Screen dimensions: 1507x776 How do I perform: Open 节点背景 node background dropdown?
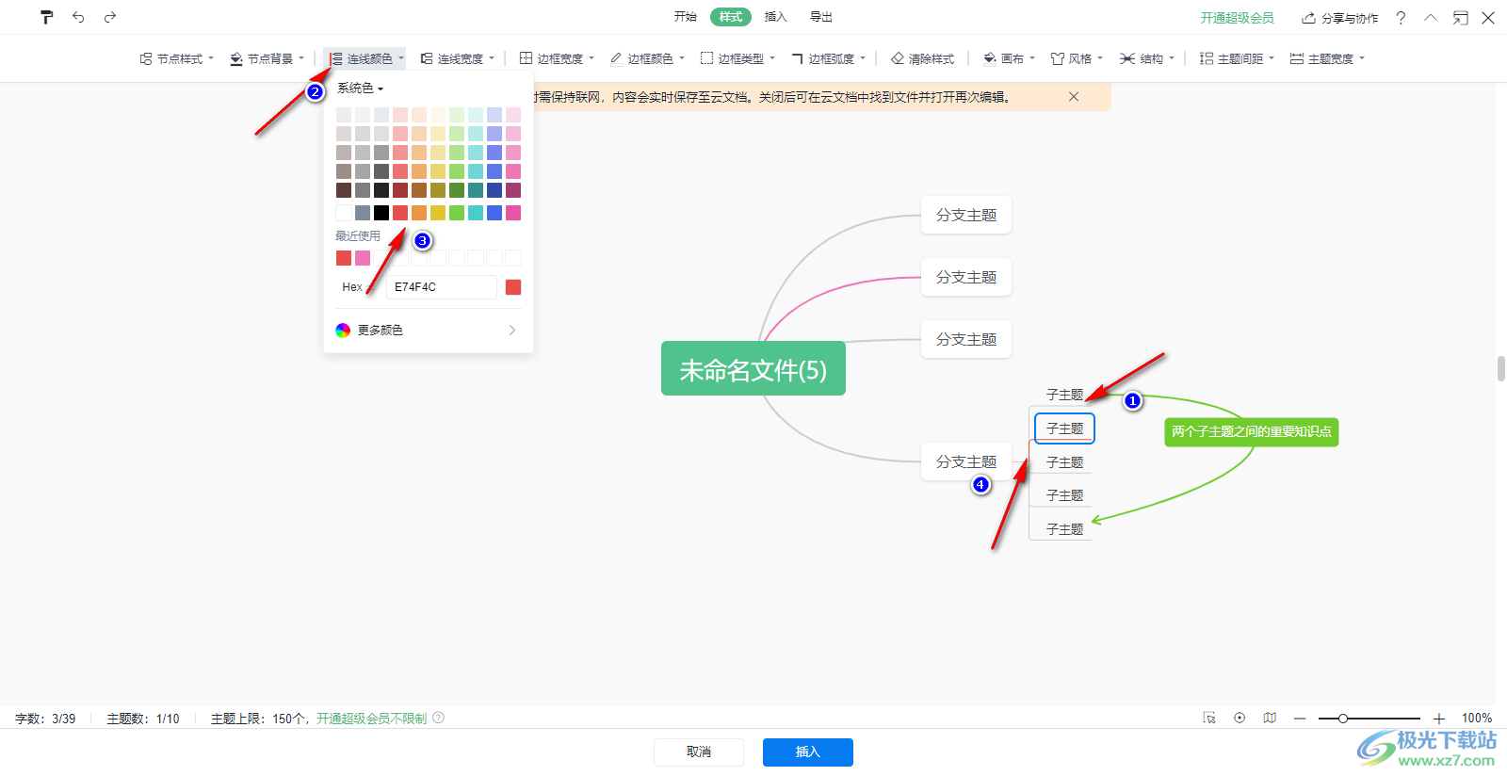click(267, 58)
